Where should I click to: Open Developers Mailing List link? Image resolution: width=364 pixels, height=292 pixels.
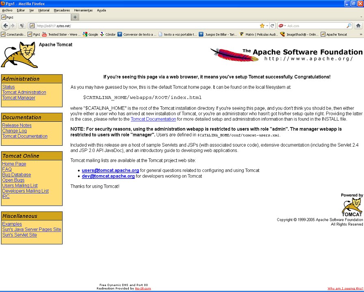pos(26,191)
